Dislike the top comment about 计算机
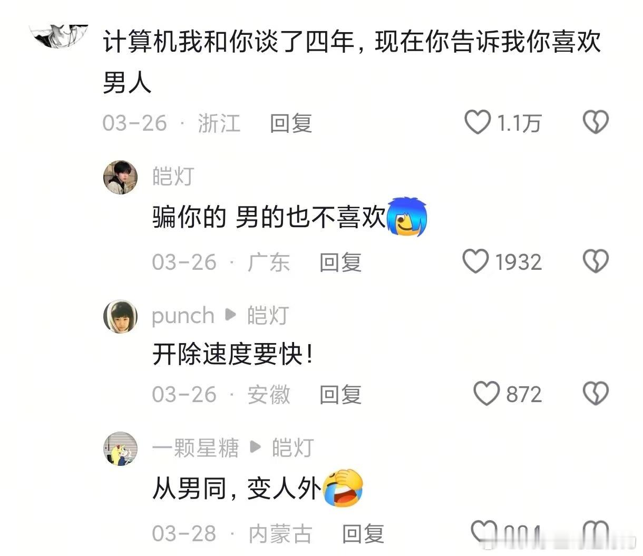This screenshot has height=556, width=643. [x=596, y=122]
